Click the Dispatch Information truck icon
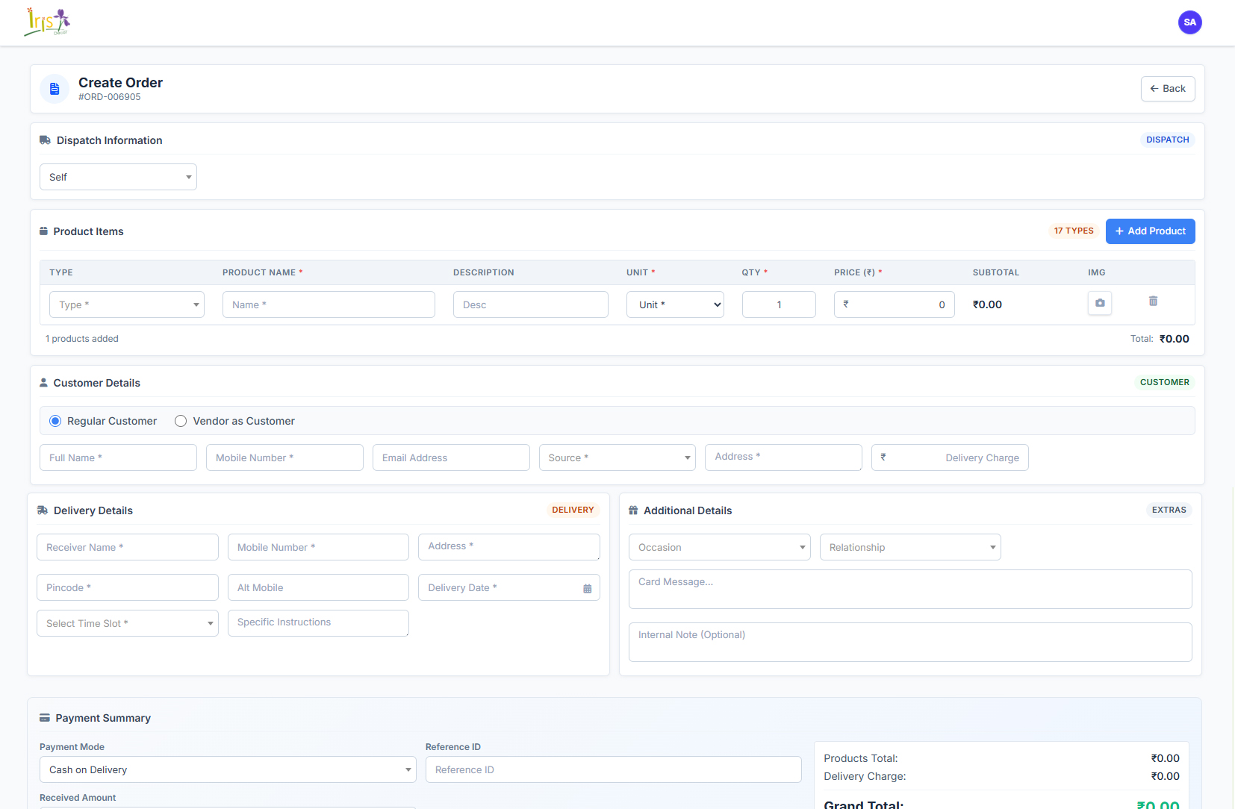Image resolution: width=1235 pixels, height=809 pixels. point(45,140)
